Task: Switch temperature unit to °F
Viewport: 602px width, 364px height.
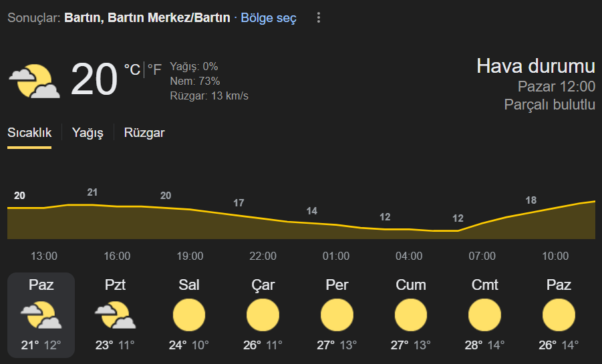Action: [154, 69]
